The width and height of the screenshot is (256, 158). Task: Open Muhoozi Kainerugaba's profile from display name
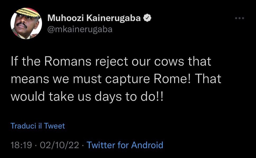94,18
